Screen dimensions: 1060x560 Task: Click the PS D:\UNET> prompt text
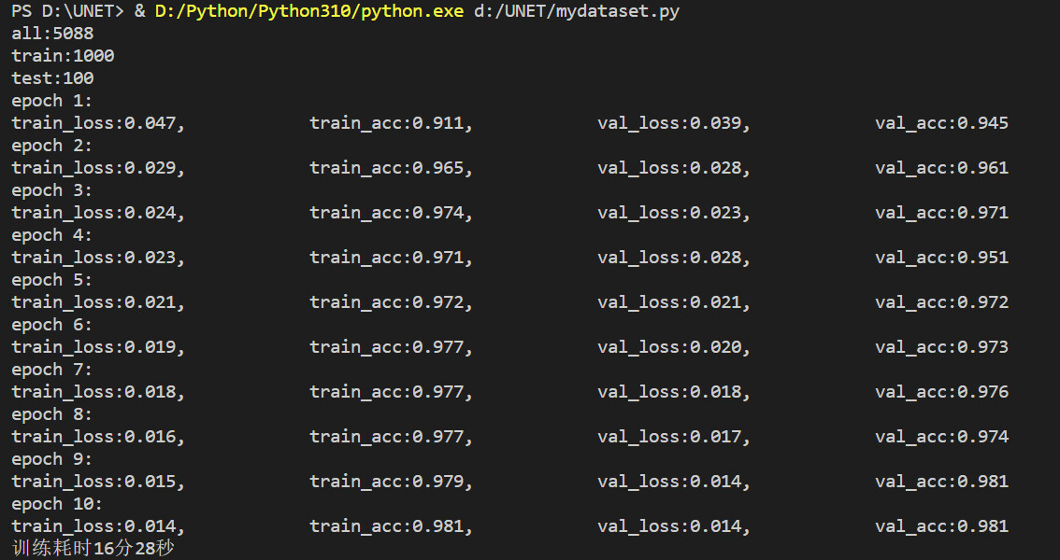point(67,11)
